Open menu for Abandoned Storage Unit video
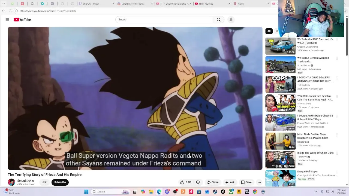The image size is (349, 196). point(337,78)
